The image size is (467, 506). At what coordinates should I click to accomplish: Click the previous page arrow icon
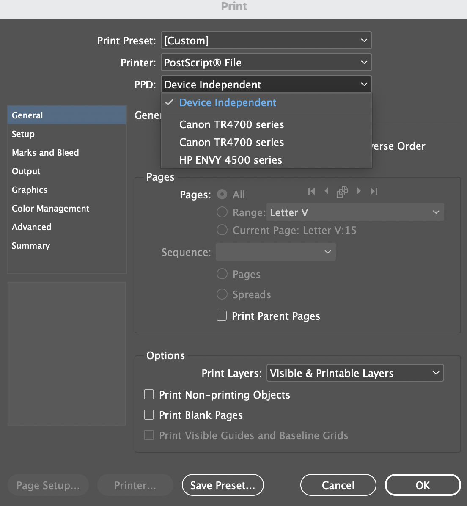click(x=327, y=191)
